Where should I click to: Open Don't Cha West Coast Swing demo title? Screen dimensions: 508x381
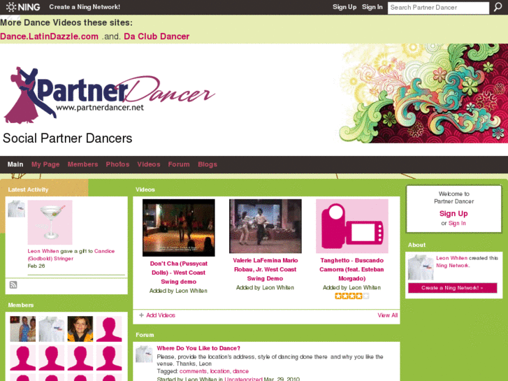coord(178,273)
